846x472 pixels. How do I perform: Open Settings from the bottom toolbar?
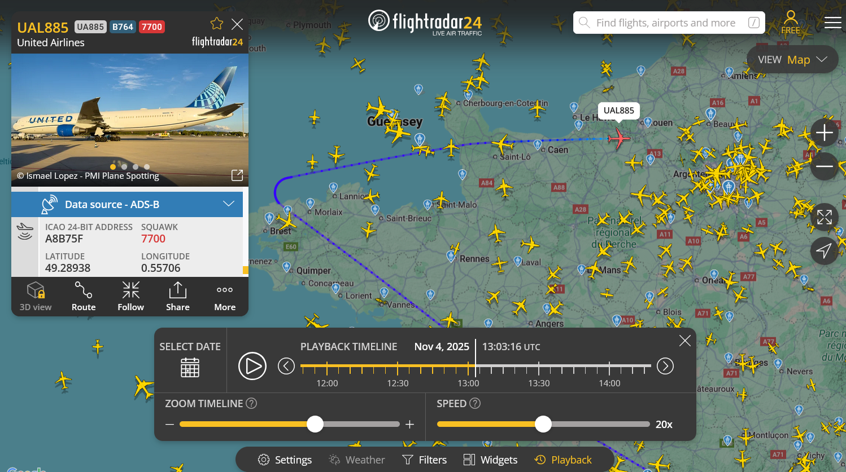(285, 460)
